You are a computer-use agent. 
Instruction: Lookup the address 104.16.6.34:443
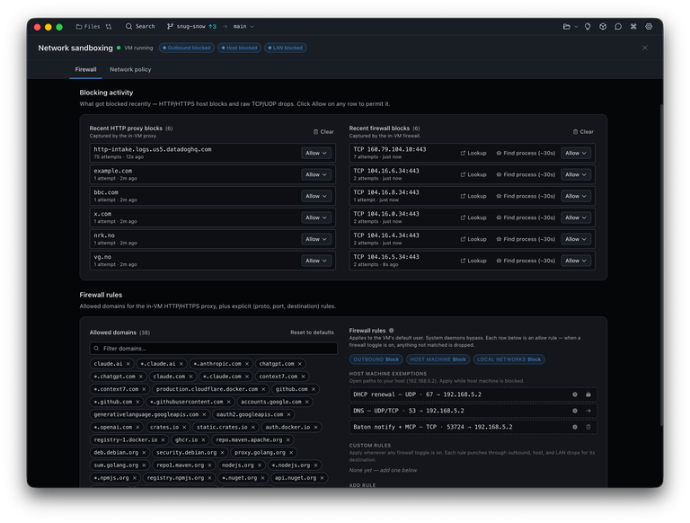[x=473, y=174]
